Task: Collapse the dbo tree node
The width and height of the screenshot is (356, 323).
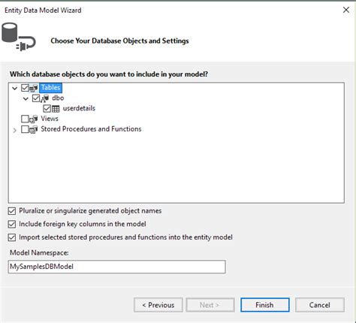Action: [26, 98]
